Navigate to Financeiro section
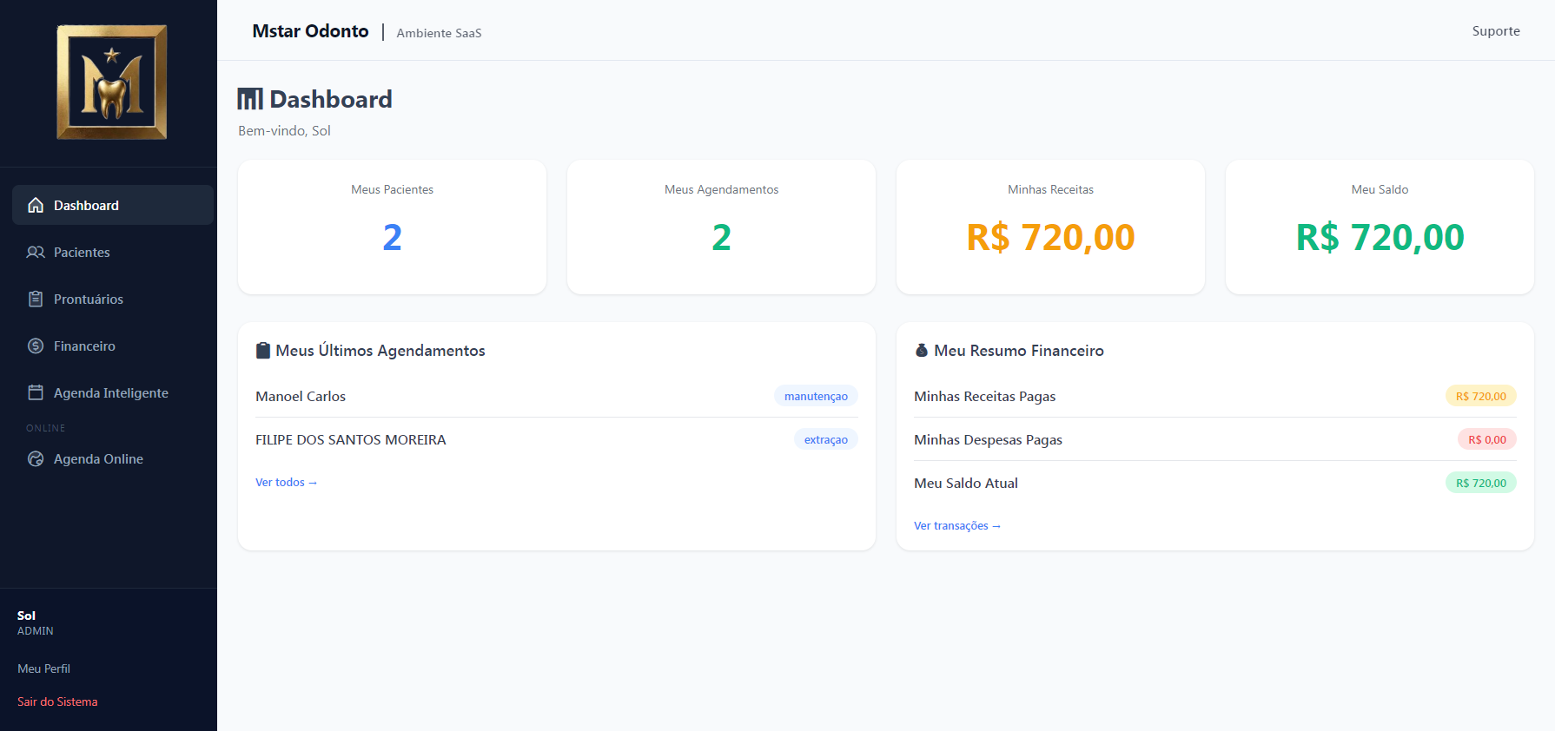Viewport: 1555px width, 731px height. click(113, 346)
